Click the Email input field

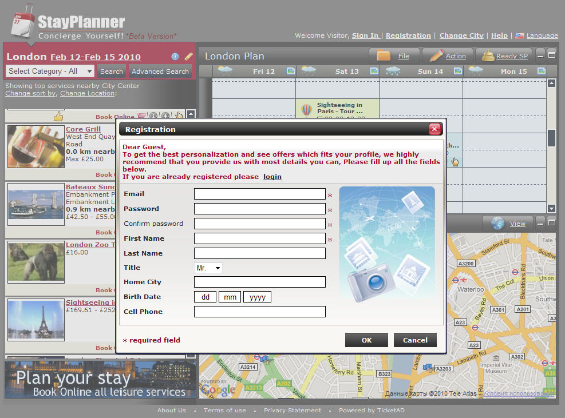pyautogui.click(x=259, y=194)
